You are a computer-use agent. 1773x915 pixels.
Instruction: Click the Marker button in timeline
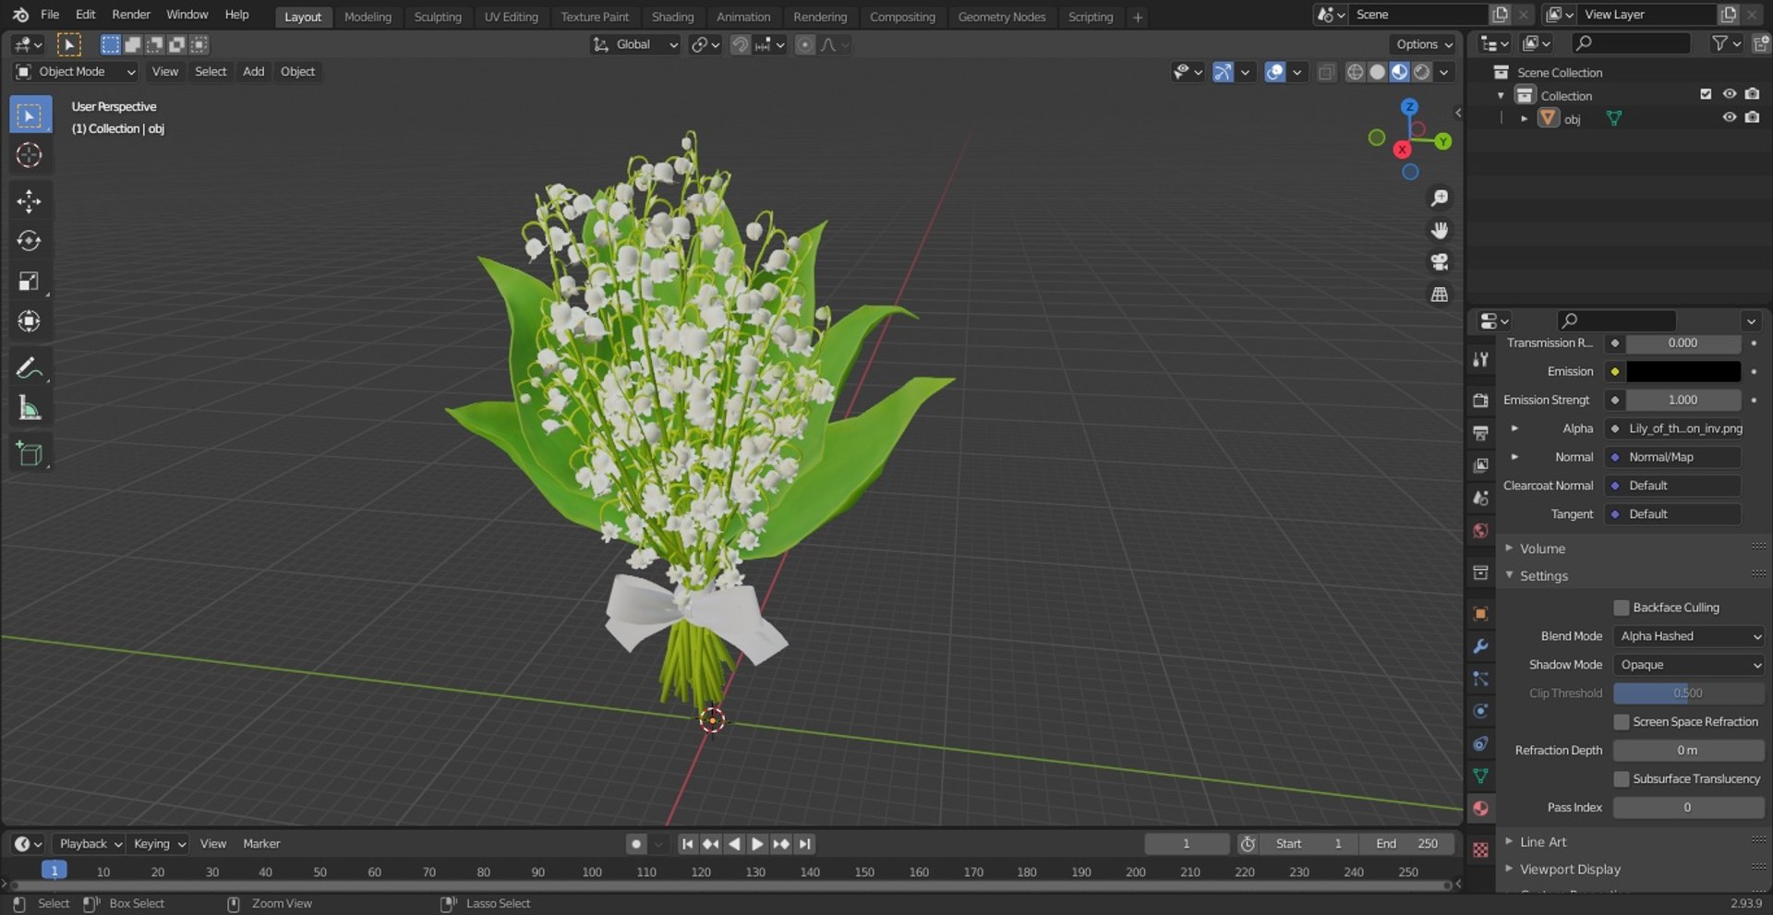pos(261,844)
